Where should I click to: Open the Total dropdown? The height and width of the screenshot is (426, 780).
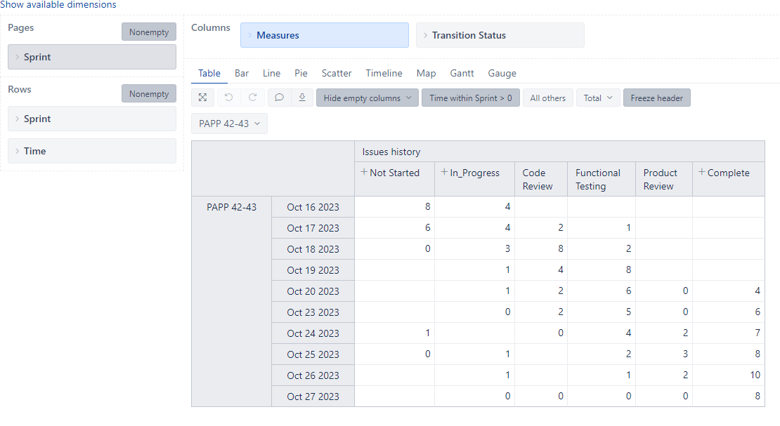[598, 98]
